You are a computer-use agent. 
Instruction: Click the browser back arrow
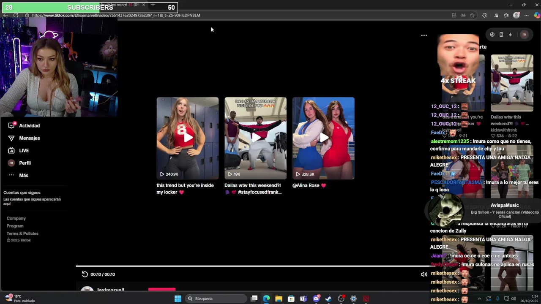[x=5, y=15]
